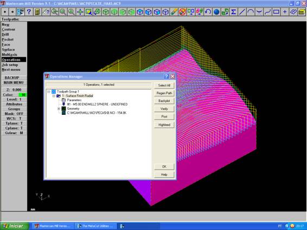Screen dimensions: 307x230
Task: Click the question mark help button in Operations Manager
Action: (x=166, y=76)
